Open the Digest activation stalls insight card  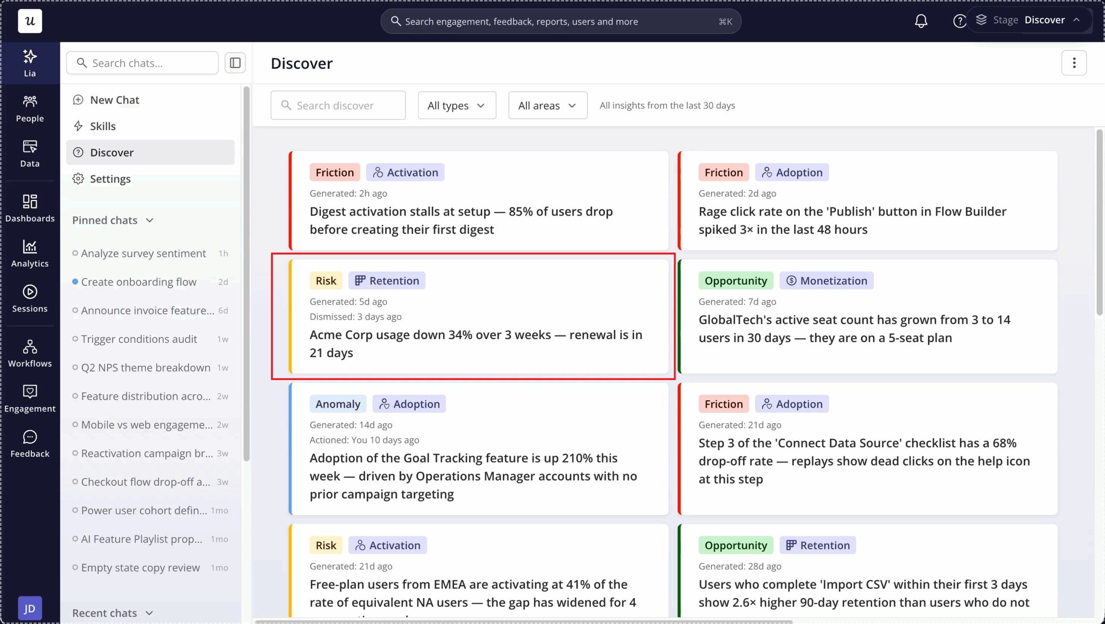(479, 200)
